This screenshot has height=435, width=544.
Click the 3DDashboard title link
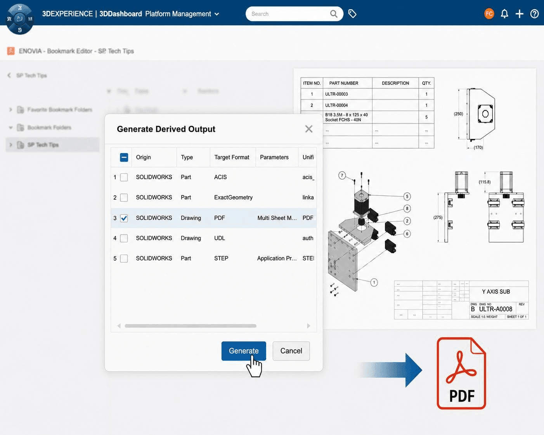121,14
